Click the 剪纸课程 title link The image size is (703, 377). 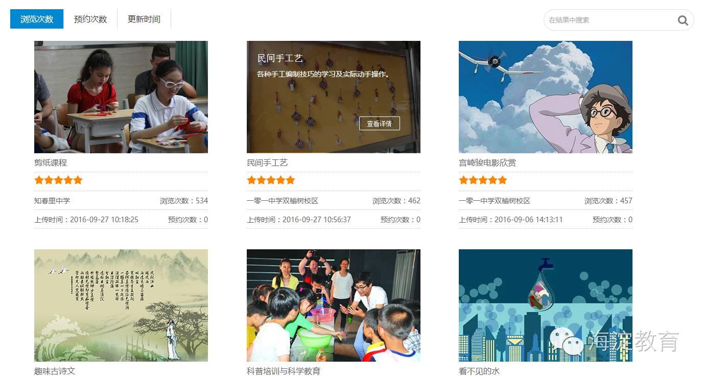[51, 162]
